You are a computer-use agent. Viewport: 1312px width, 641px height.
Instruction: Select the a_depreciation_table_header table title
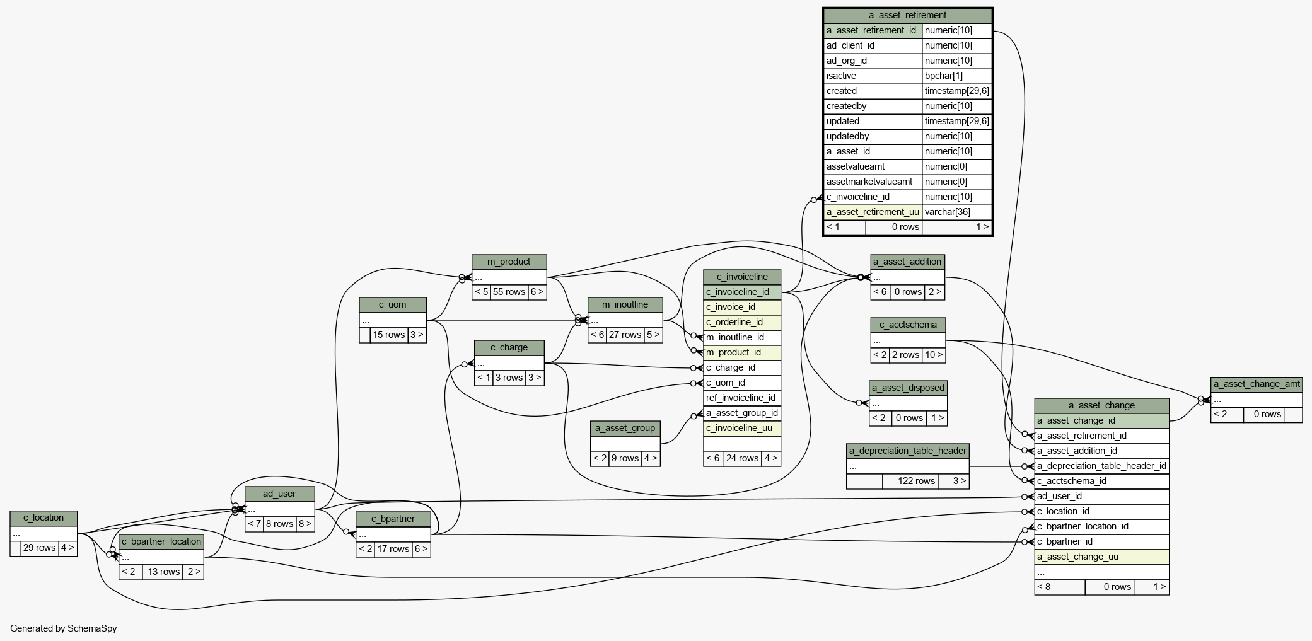pyautogui.click(x=907, y=451)
